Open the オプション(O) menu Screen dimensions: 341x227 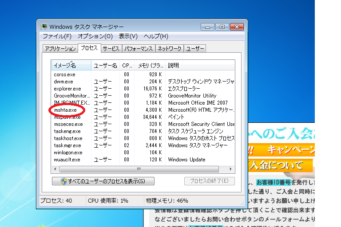pyautogui.click(x=95, y=36)
